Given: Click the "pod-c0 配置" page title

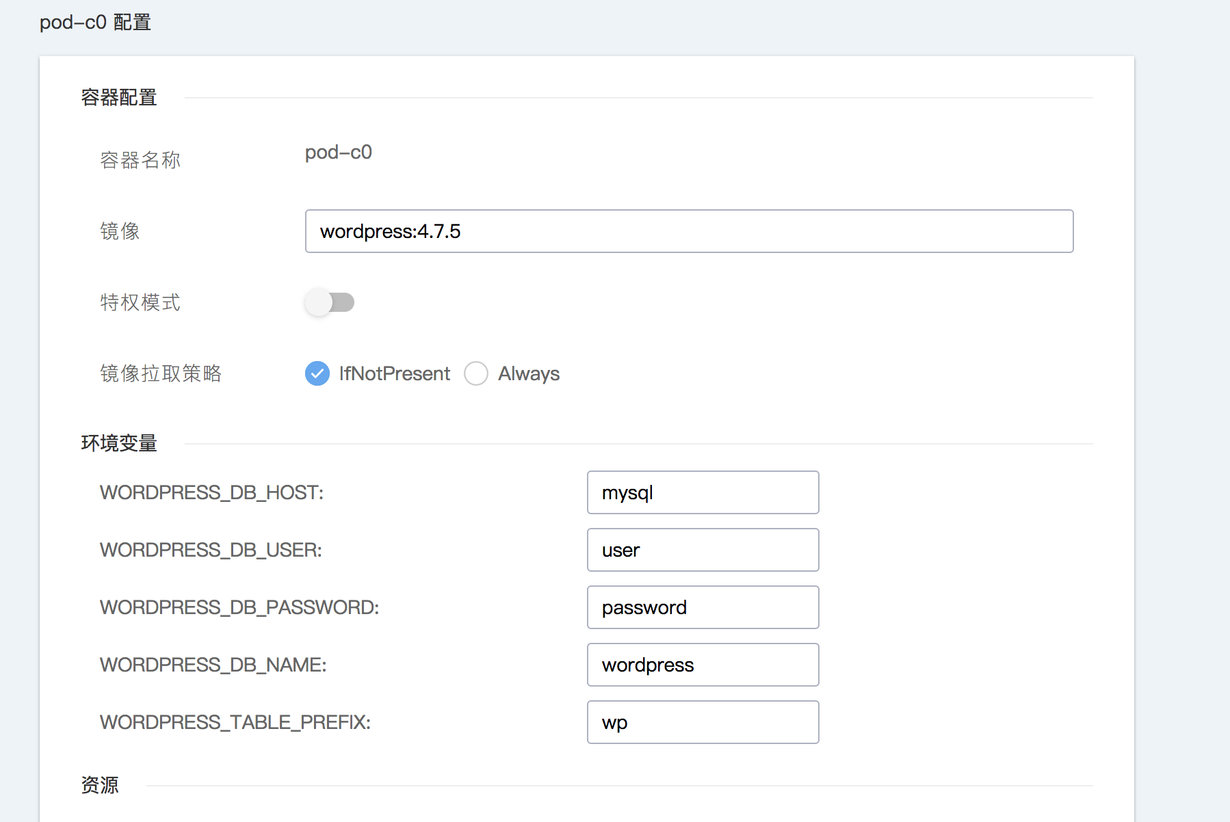Looking at the screenshot, I should click(95, 23).
